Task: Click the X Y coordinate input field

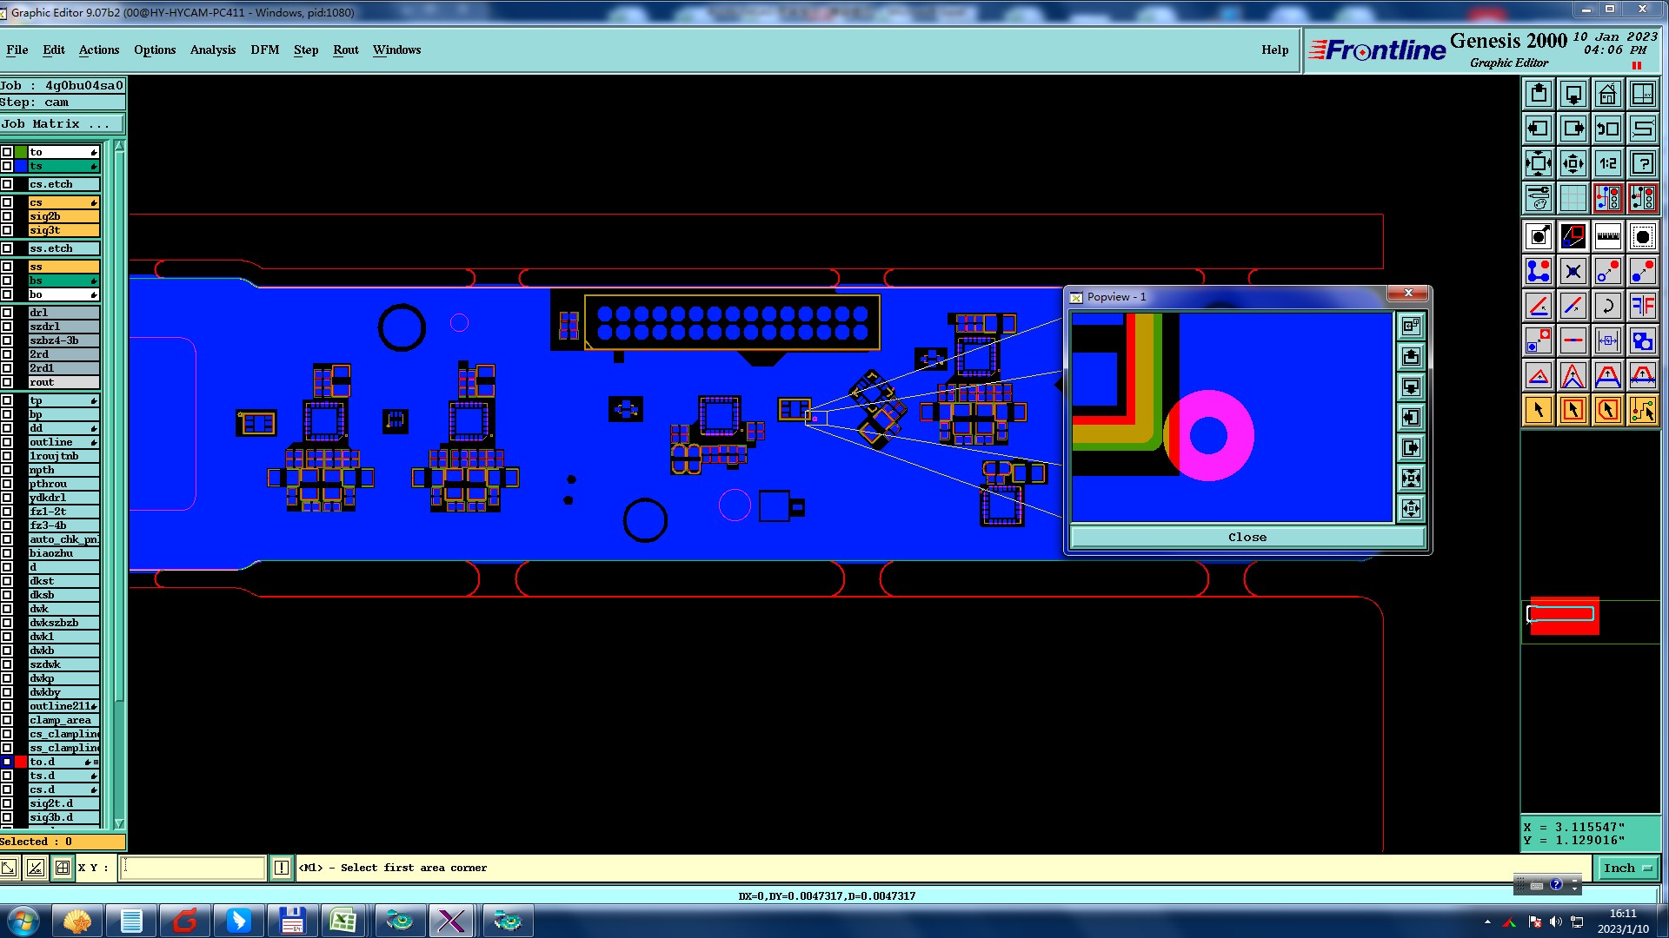Action: click(192, 868)
